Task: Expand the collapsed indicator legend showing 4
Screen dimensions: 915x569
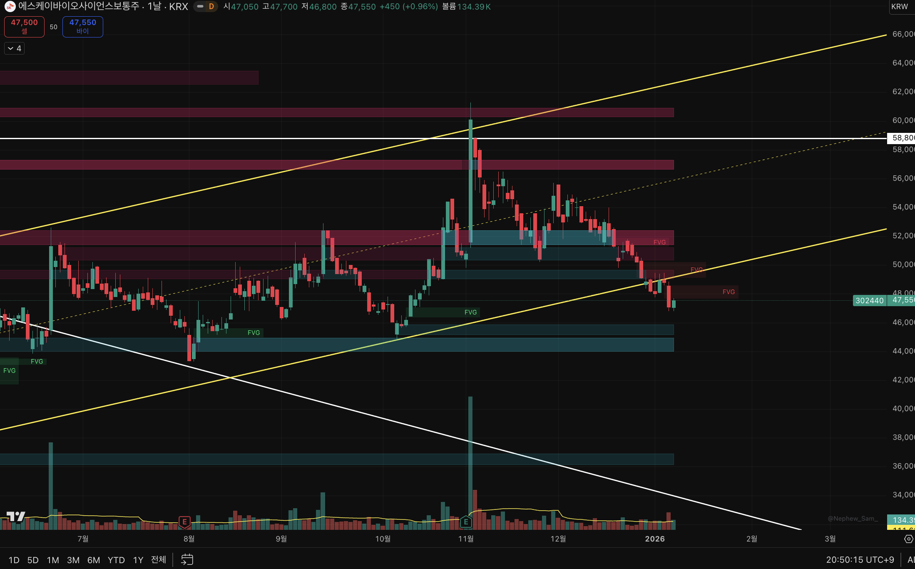Action: [14, 49]
